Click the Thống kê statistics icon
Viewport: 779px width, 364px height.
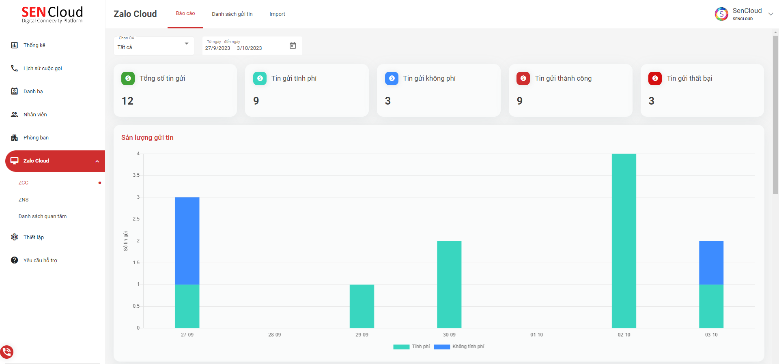(15, 45)
